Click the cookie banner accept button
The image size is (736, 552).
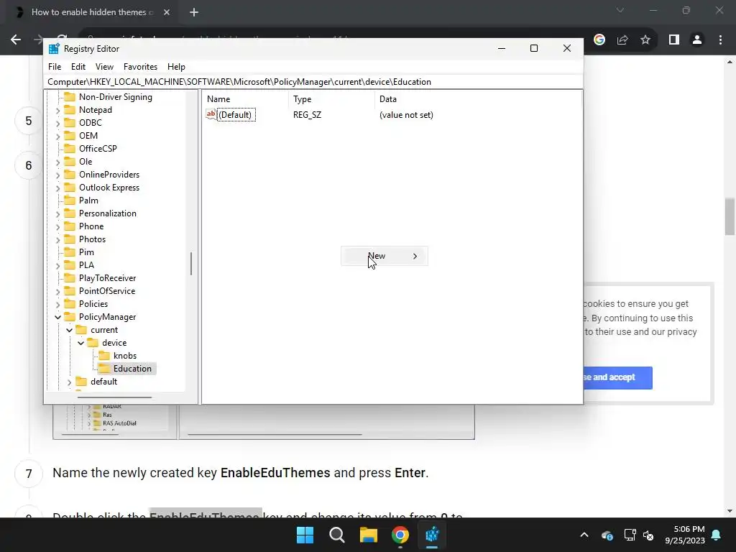tap(617, 377)
